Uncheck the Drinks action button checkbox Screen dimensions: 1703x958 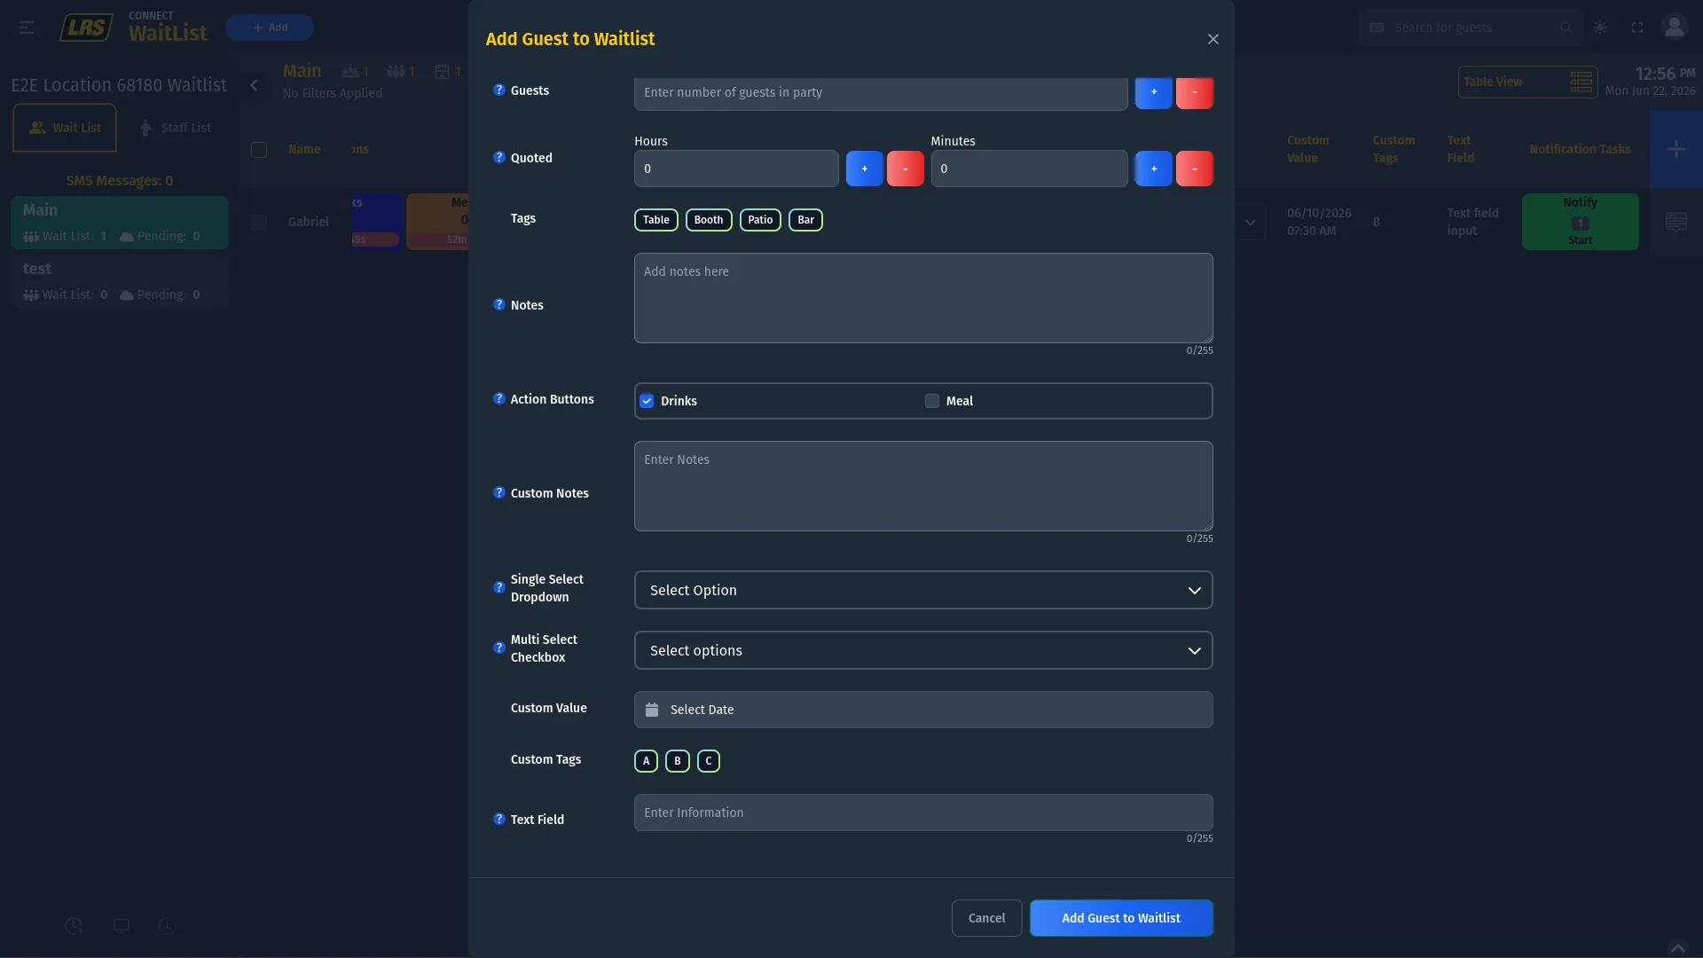coord(647,401)
